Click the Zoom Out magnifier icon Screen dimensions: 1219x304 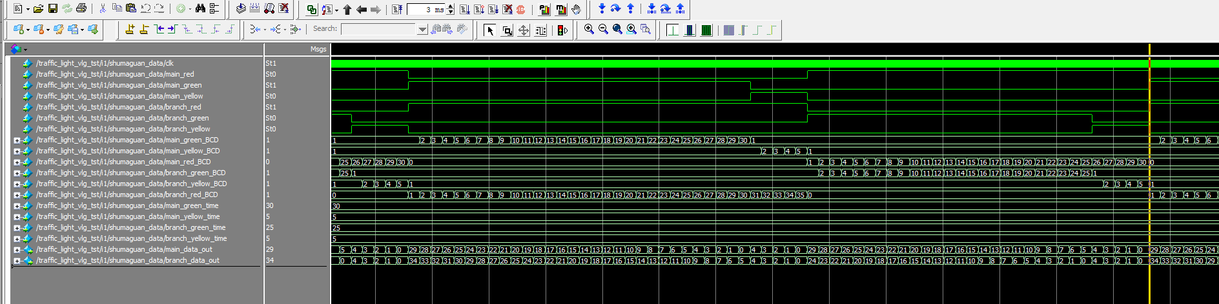[603, 29]
